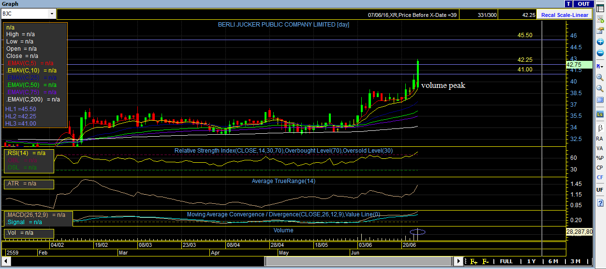
Task: Click the F+ increase button
Action: [473, 262]
